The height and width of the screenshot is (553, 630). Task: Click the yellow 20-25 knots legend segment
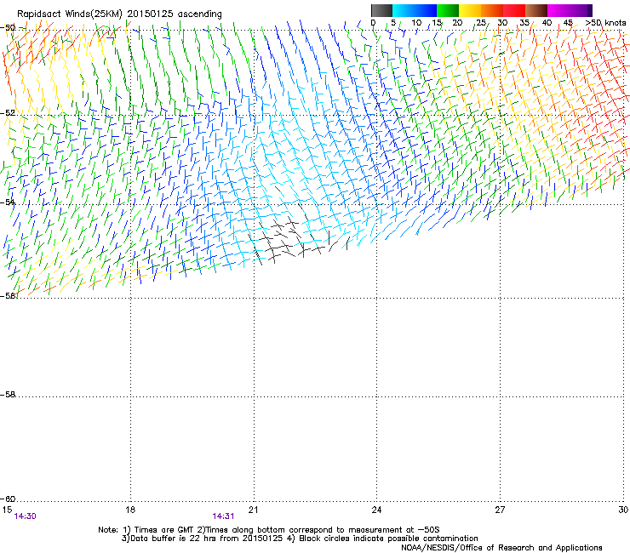pos(470,10)
